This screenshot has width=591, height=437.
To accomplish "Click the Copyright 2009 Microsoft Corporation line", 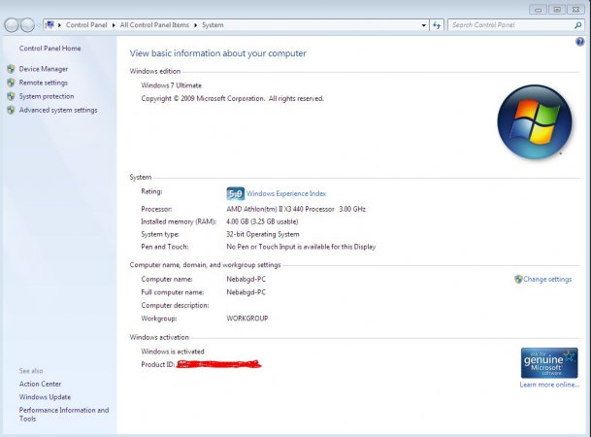I will 233,98.
